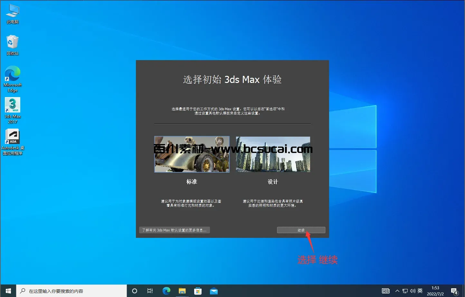Choose the 设计 experience thumbnail
This screenshot has width=465, height=297.
[x=273, y=154]
